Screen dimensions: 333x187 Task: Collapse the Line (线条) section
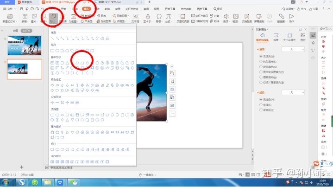click(258, 92)
